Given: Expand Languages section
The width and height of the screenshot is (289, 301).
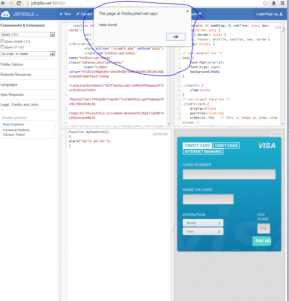Looking at the screenshot, I should coord(9,85).
